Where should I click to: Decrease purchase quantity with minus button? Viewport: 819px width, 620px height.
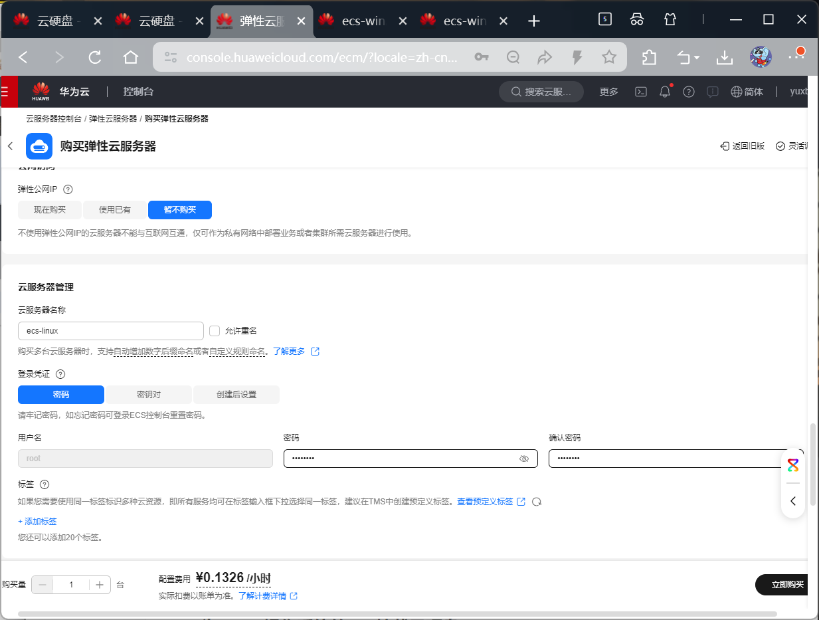pos(43,585)
